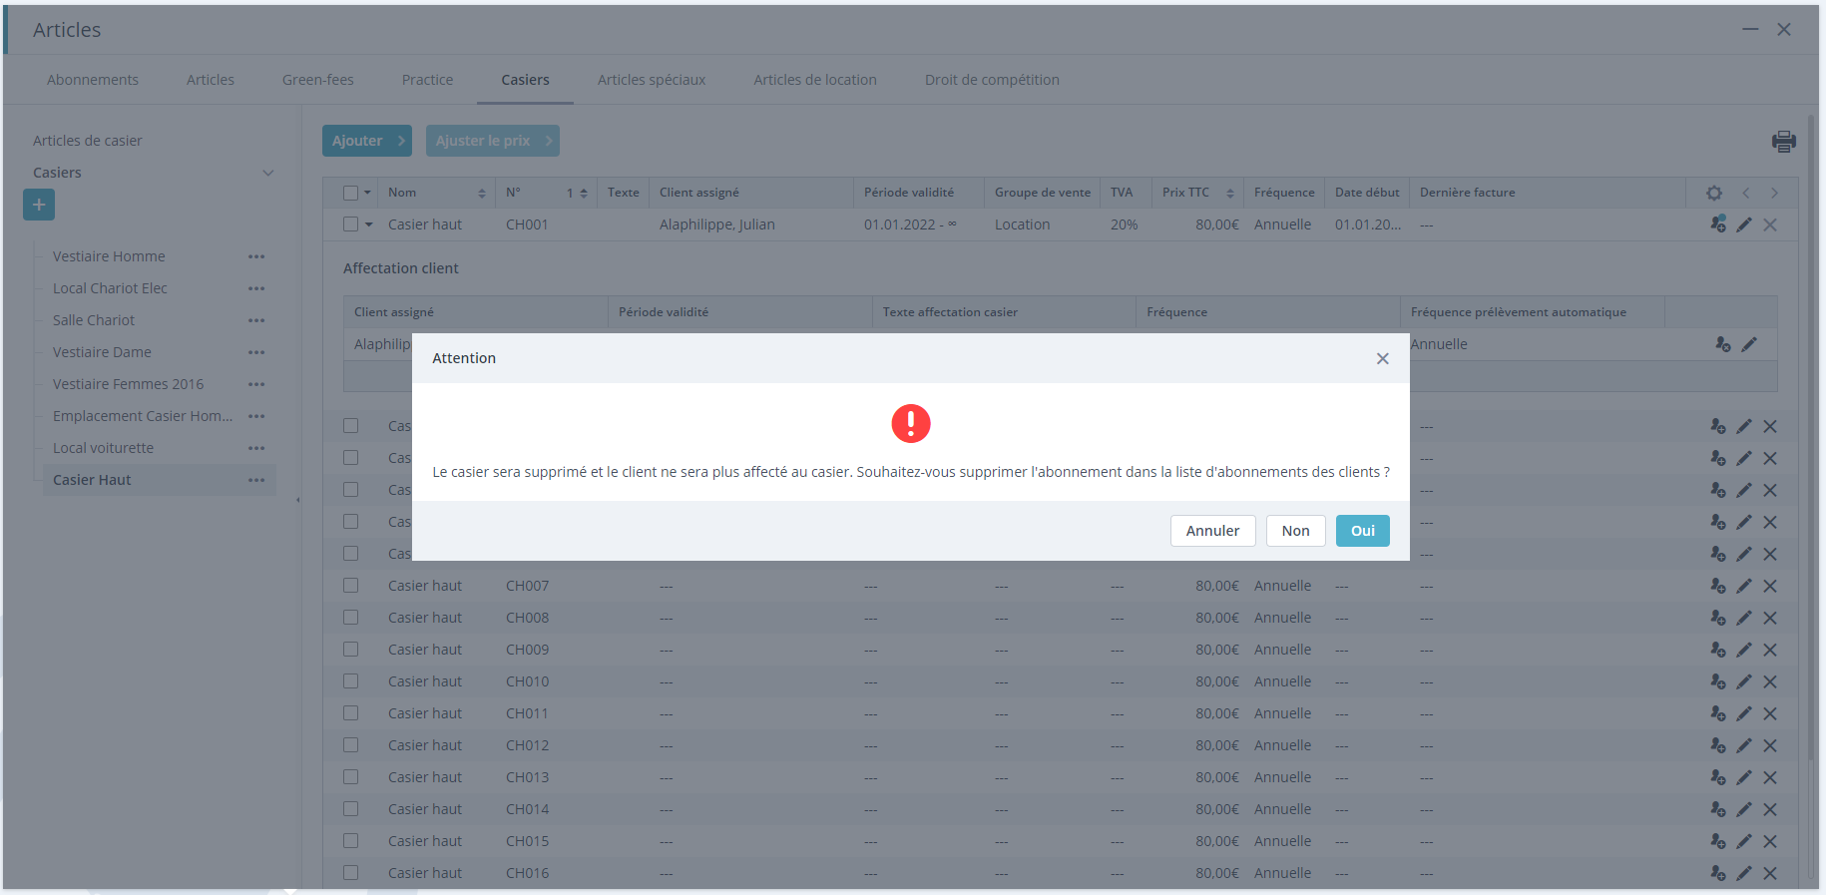Go to next columns with right chevron
Viewport: 1826px width, 895px height.
click(1774, 193)
